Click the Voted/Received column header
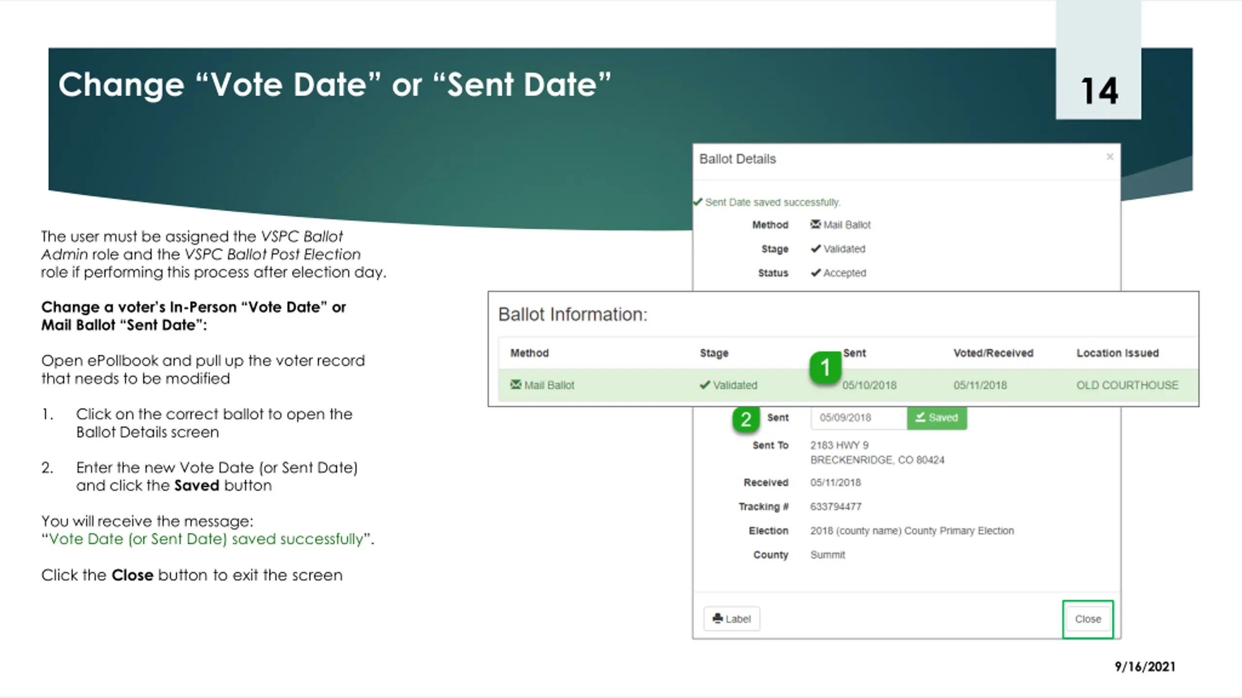Screen dimensions: 1242x698 [x=993, y=353]
